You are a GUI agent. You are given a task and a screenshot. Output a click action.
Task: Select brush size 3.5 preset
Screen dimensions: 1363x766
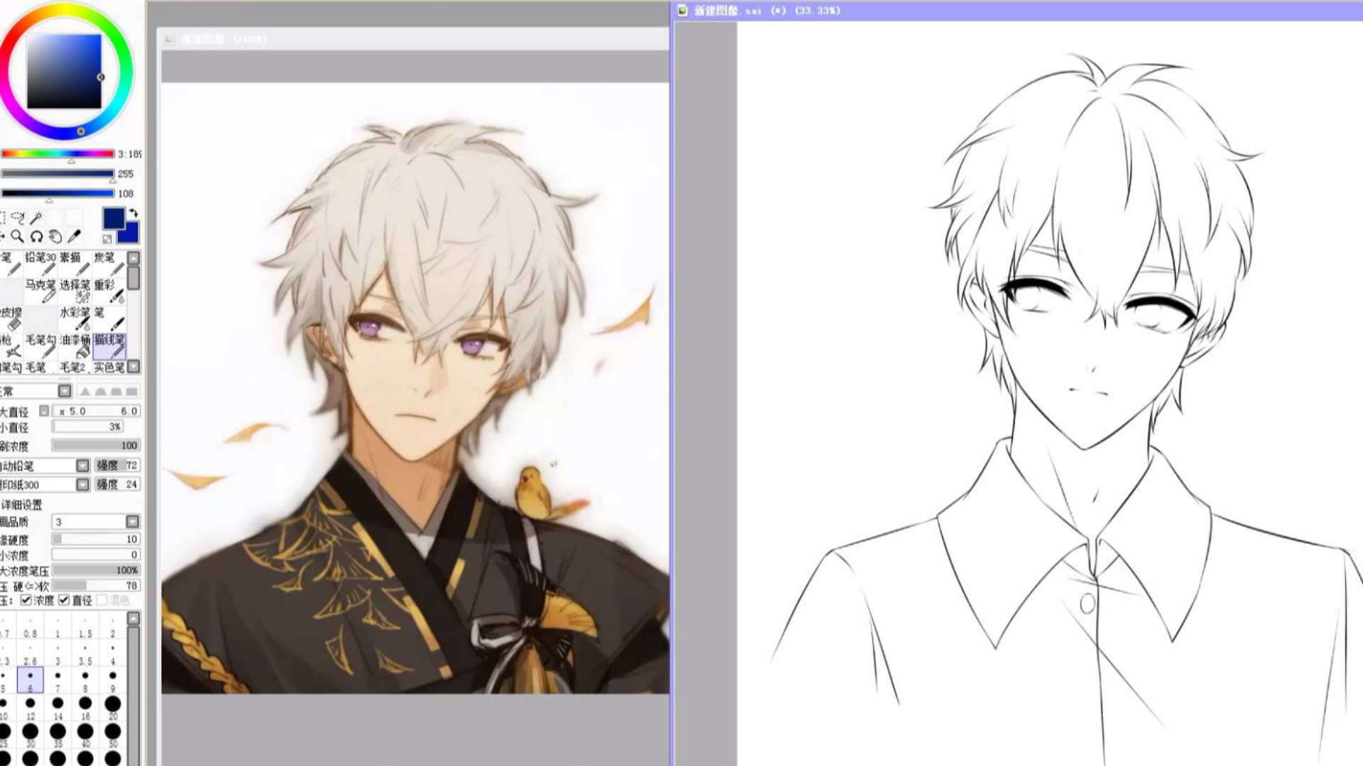click(85, 653)
